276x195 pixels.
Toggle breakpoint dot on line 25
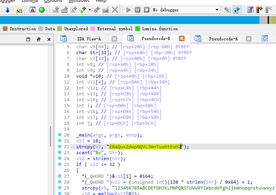coord(60,164)
